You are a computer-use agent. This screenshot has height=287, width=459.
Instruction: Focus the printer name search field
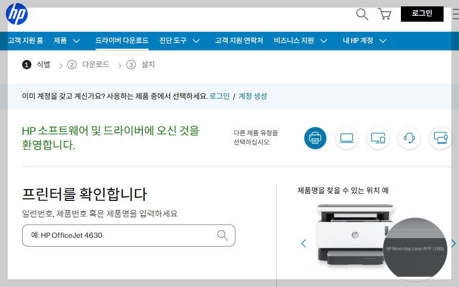coord(128,235)
